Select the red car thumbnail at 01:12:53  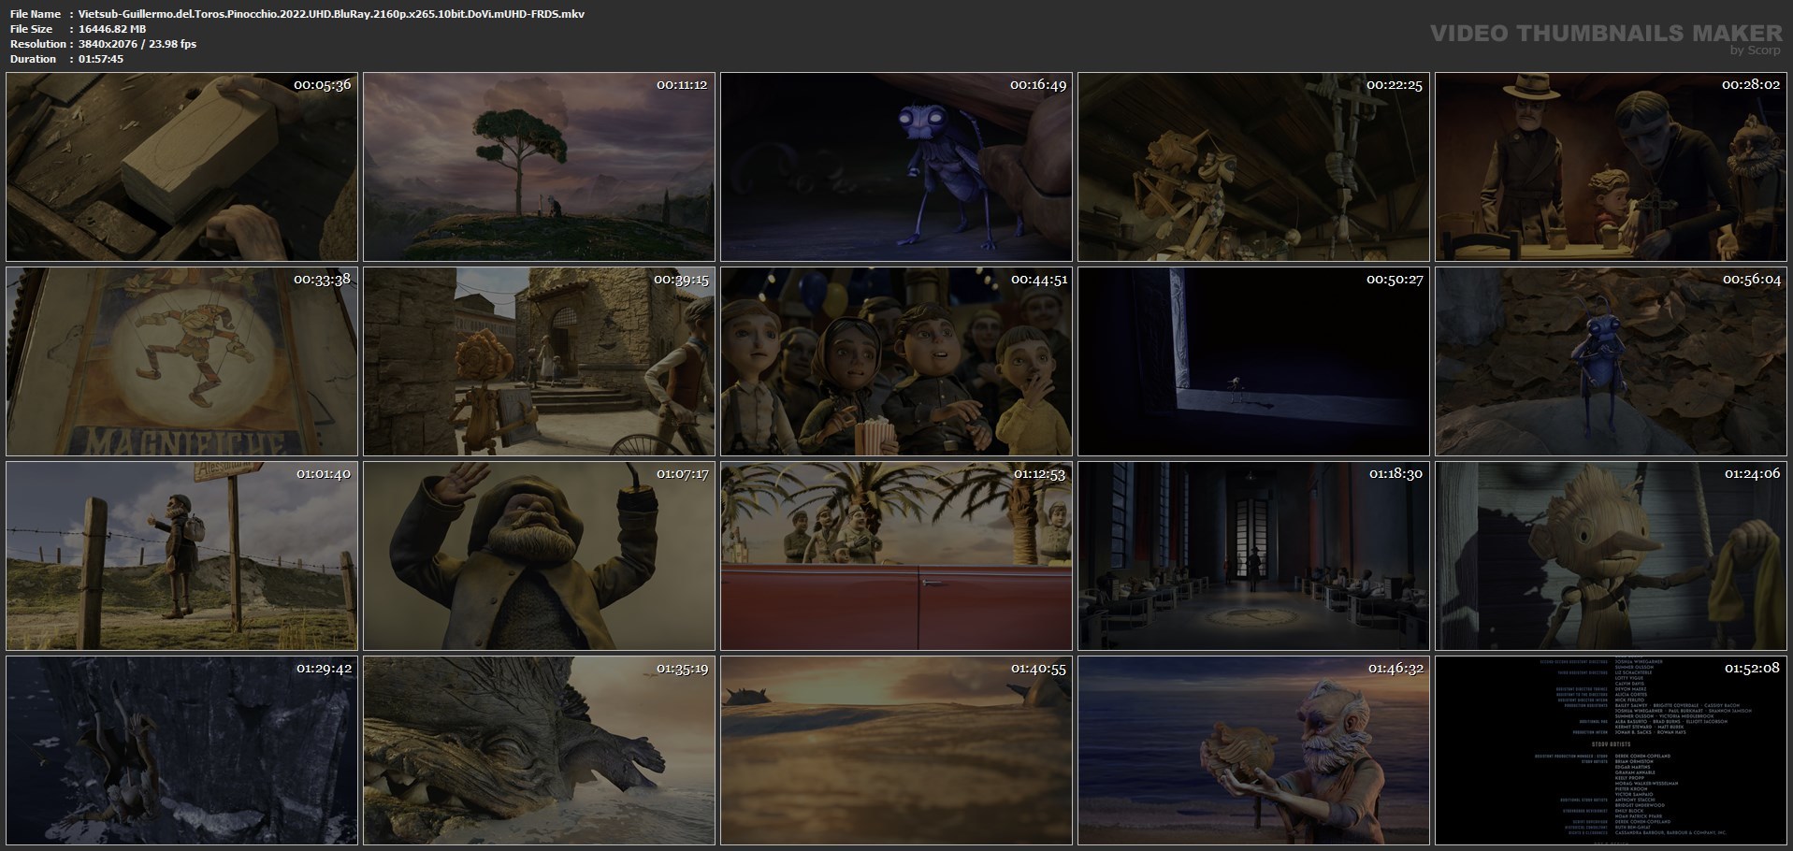(x=896, y=556)
